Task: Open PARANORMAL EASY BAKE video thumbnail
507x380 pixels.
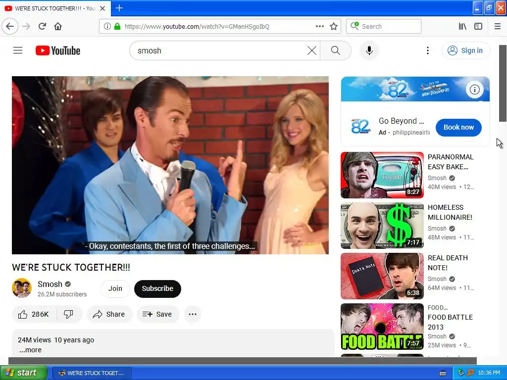Action: 382,175
